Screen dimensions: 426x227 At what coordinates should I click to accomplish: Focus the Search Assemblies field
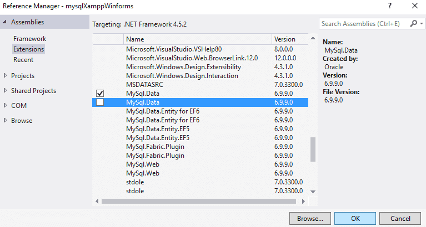(x=363, y=24)
